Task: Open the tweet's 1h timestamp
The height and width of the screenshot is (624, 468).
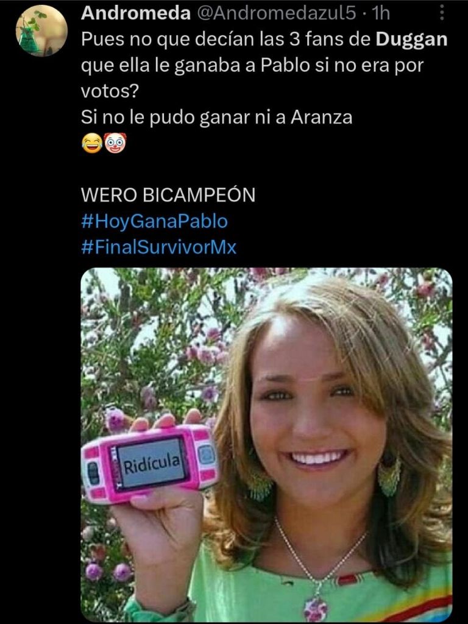Action: click(380, 13)
